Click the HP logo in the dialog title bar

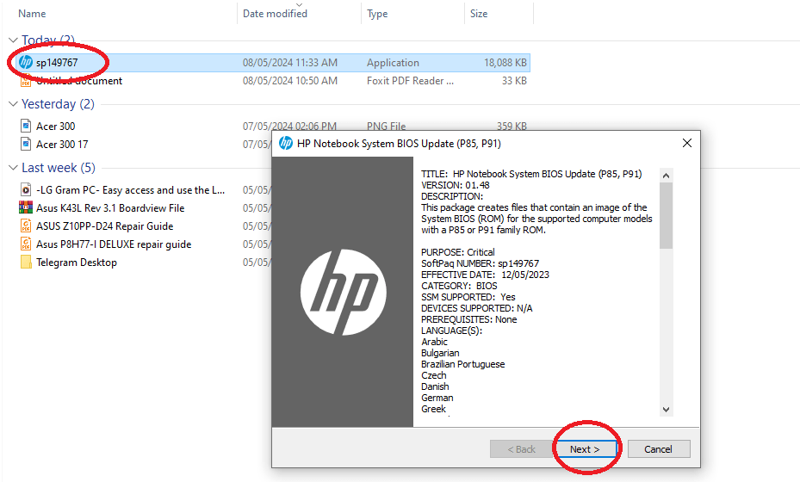click(x=286, y=144)
